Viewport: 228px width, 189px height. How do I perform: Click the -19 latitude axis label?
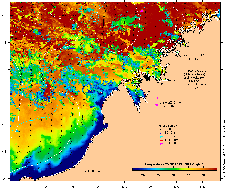tap(4, 151)
